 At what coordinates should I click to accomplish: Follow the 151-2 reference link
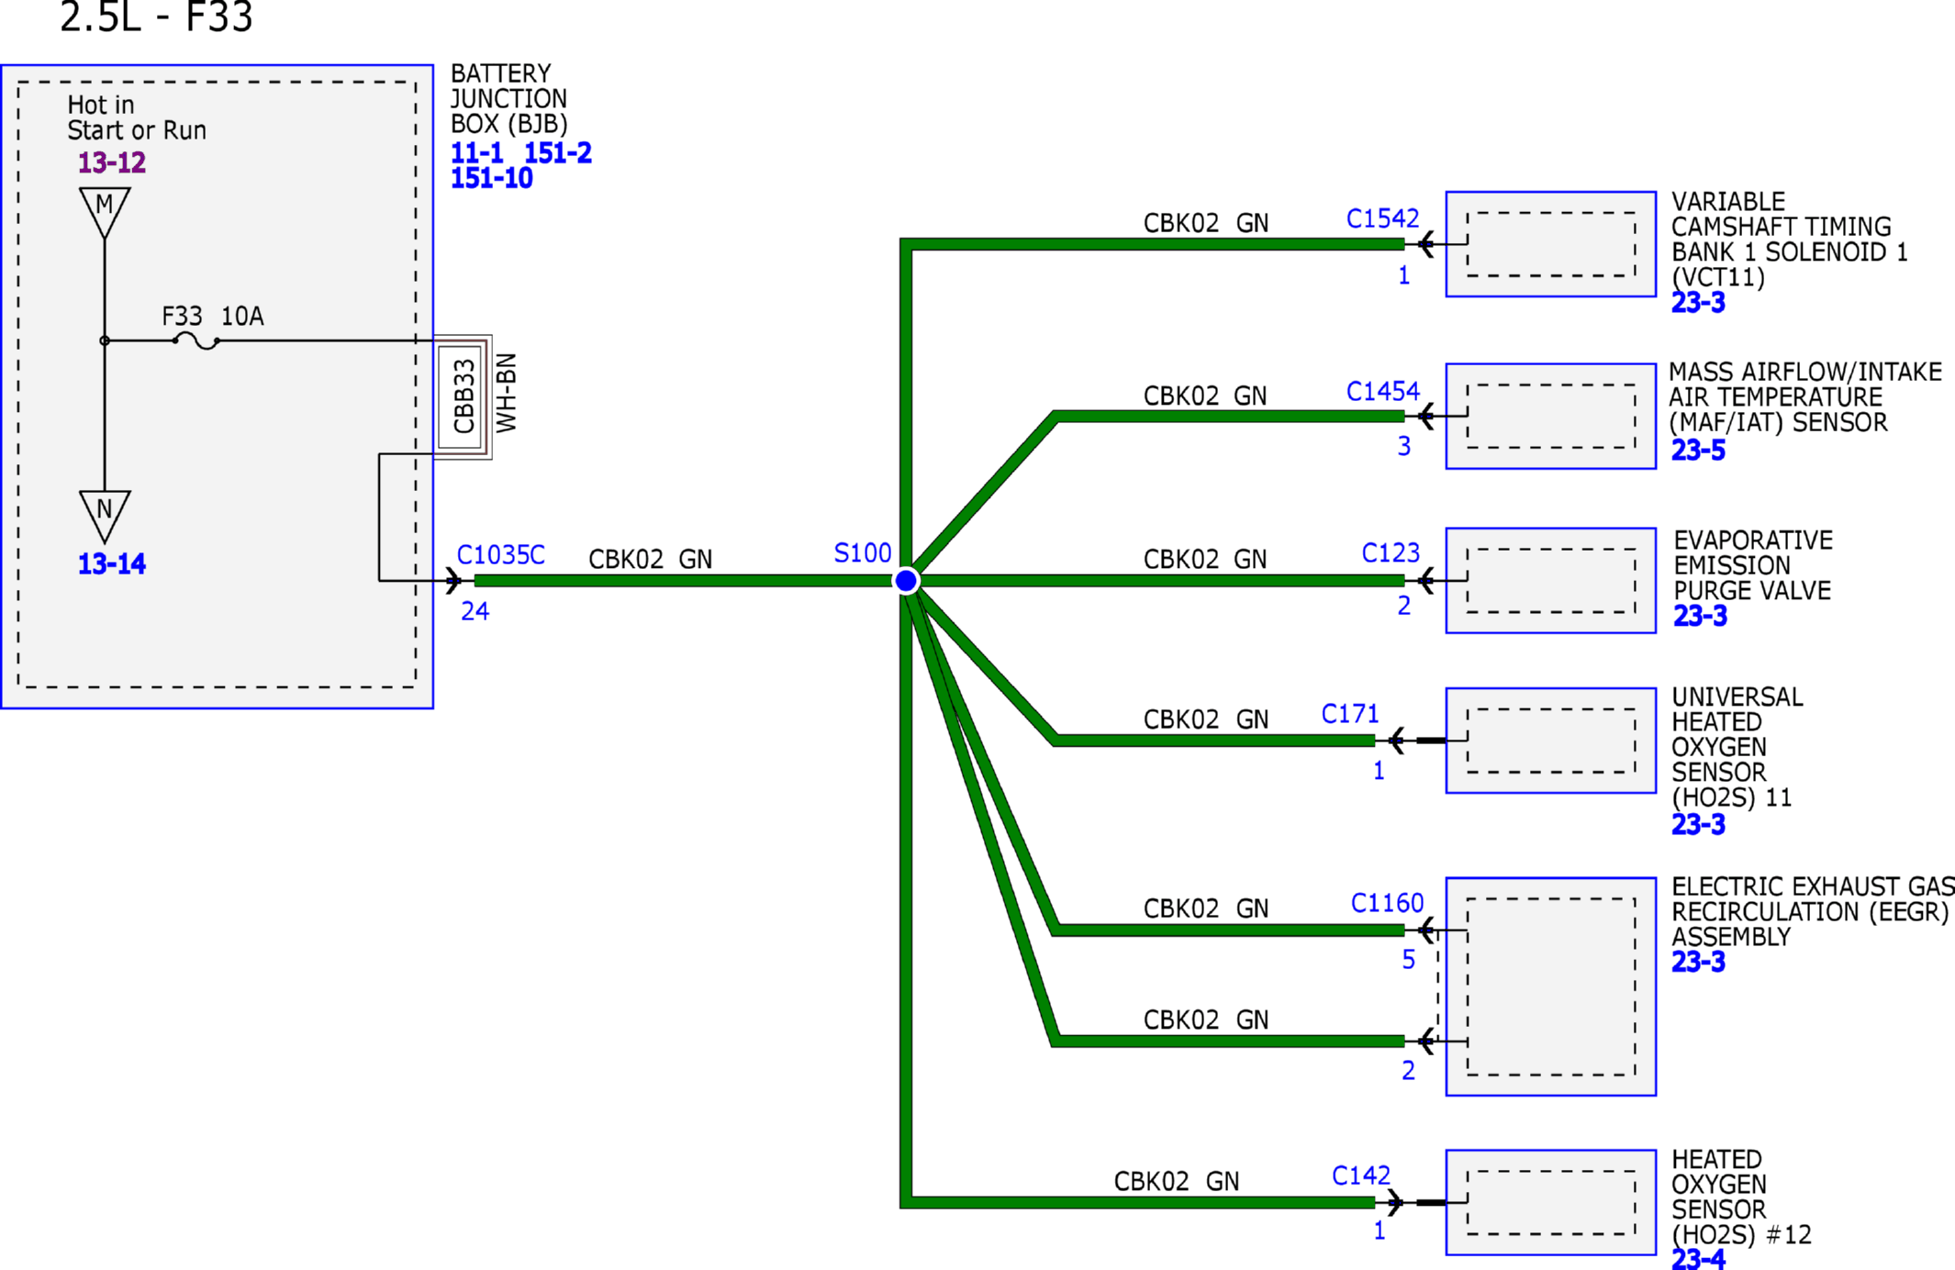(558, 152)
